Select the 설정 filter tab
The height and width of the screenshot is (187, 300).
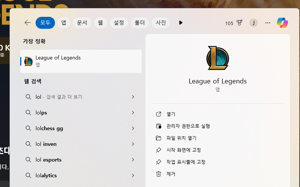tap(119, 23)
